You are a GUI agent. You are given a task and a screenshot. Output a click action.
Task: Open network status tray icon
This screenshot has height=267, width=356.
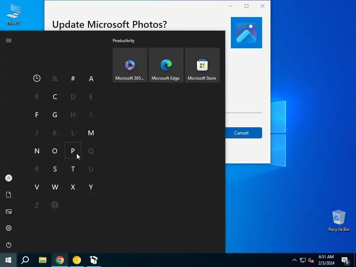tap(303, 260)
